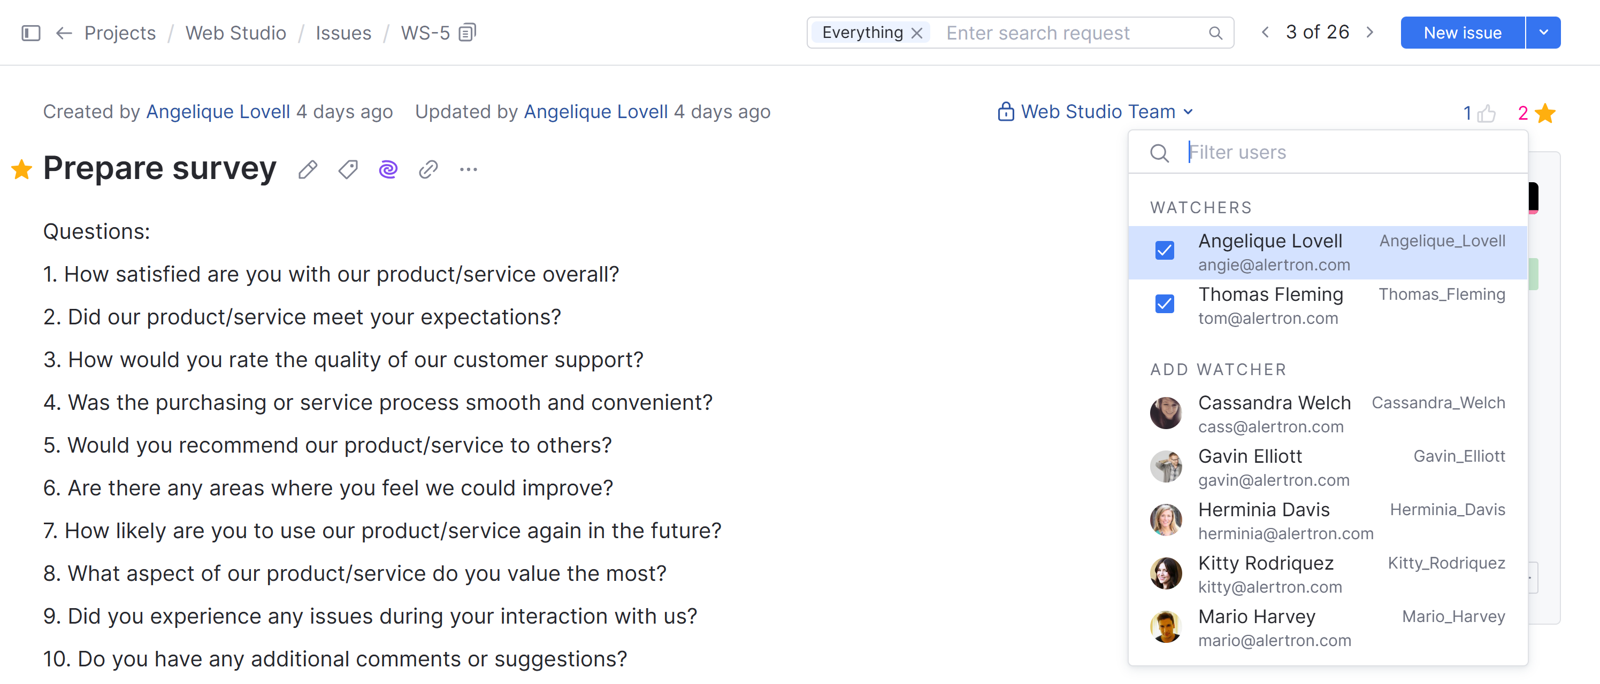Toggle the sidebar panel icon
The width and height of the screenshot is (1600, 684).
pos(30,33)
